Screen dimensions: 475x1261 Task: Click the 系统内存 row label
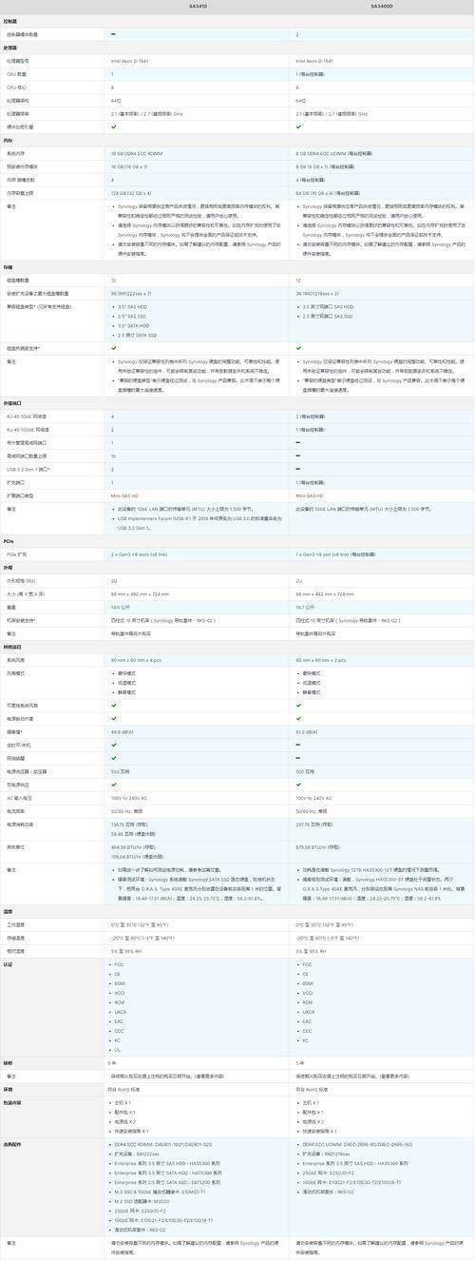pyautogui.click(x=15, y=153)
